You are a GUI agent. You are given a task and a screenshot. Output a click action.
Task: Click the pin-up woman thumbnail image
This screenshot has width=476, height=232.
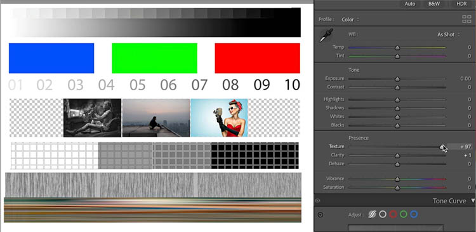pos(219,118)
